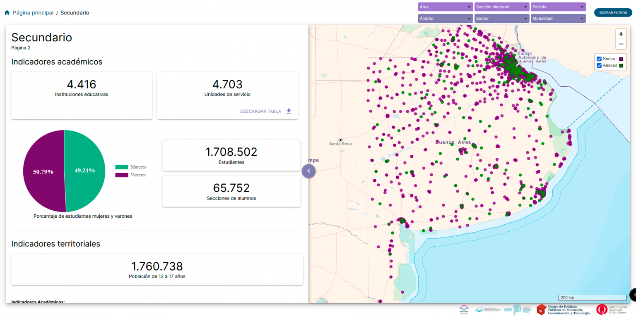Click the download icon beside Descargar Tabla

click(x=289, y=111)
